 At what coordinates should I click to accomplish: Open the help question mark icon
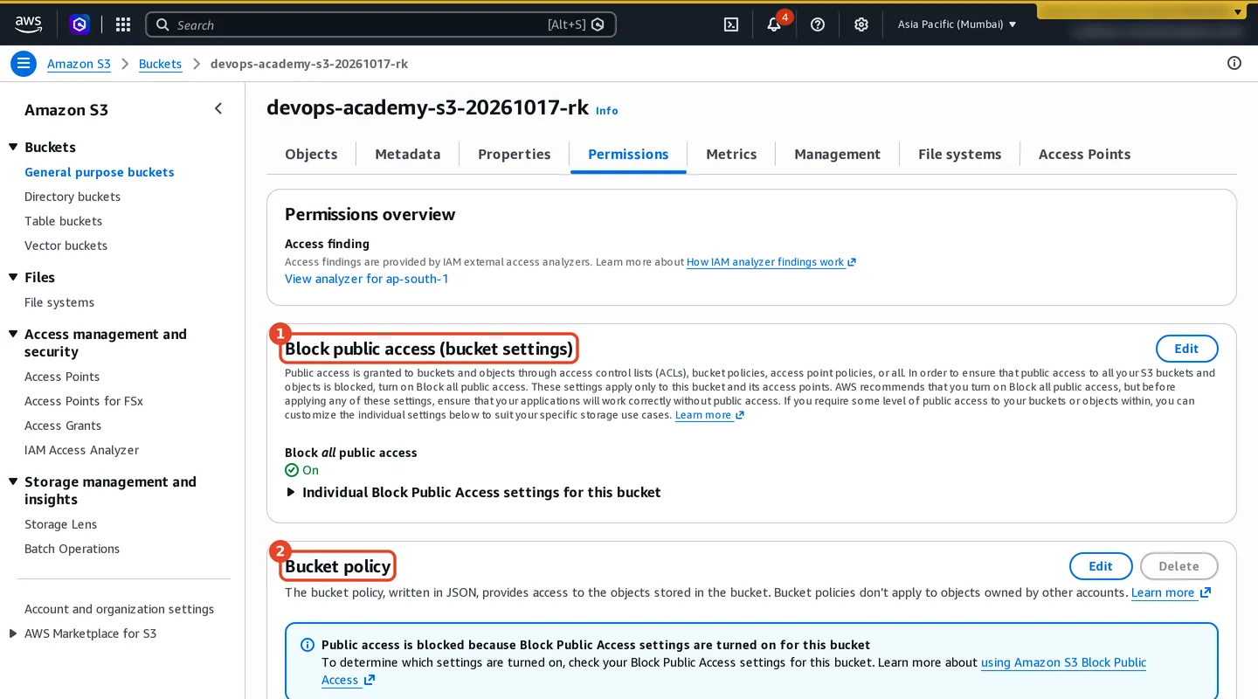818,24
